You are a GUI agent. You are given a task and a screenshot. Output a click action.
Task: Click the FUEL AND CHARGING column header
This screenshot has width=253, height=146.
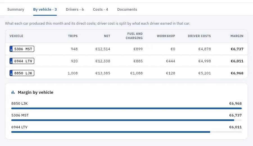134,36
